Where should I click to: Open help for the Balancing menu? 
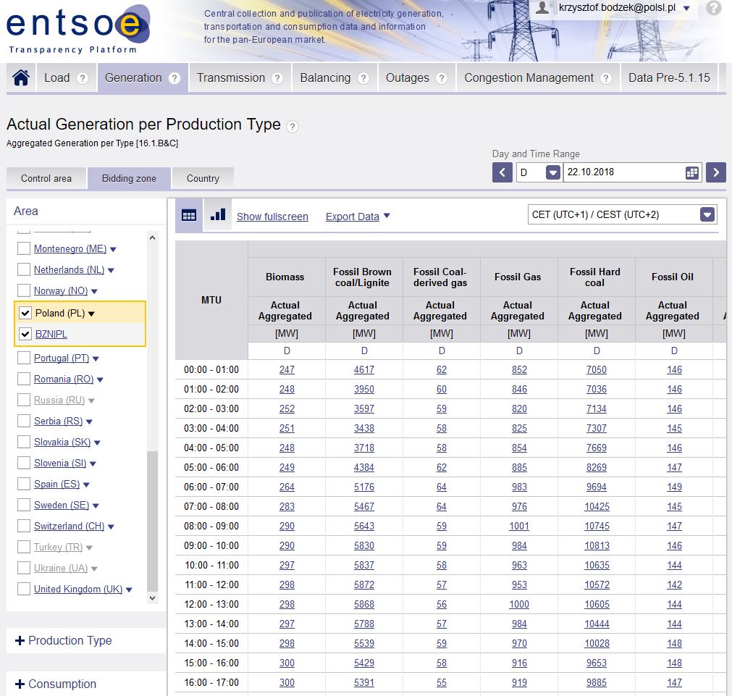pos(363,78)
